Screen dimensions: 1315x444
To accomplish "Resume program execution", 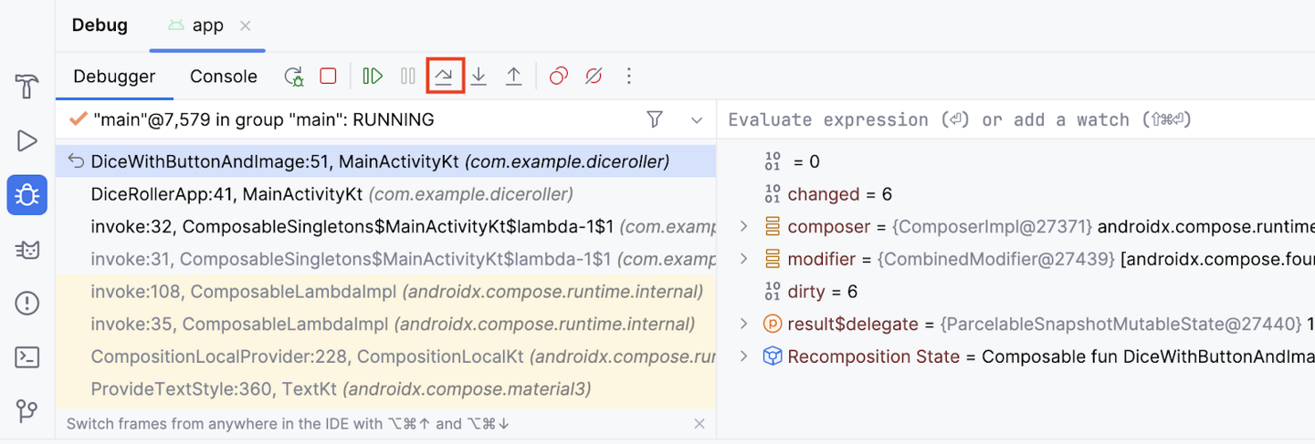I will click(373, 77).
